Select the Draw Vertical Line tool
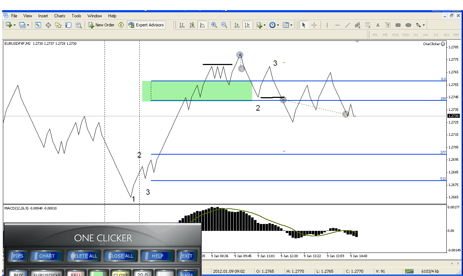463x276 pixels. pyautogui.click(x=327, y=25)
